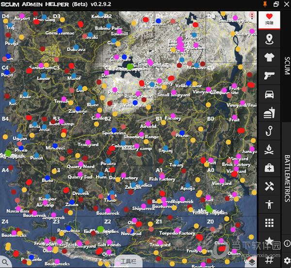Select the player character icon
This screenshot has height=268, width=291.
(x=269, y=204)
